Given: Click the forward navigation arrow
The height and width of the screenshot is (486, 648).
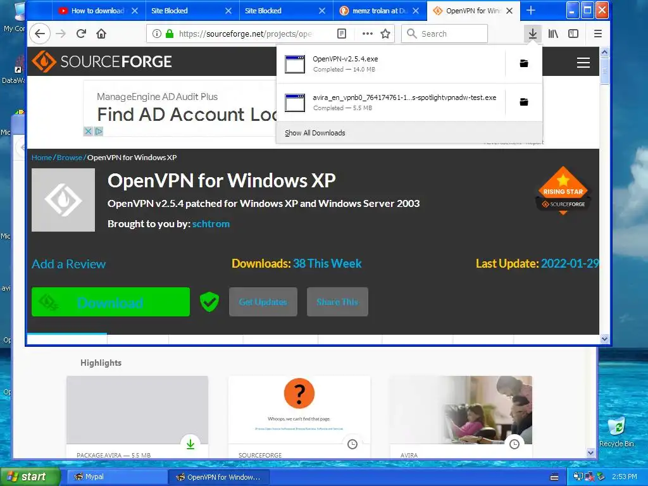Looking at the screenshot, I should pyautogui.click(x=61, y=34).
